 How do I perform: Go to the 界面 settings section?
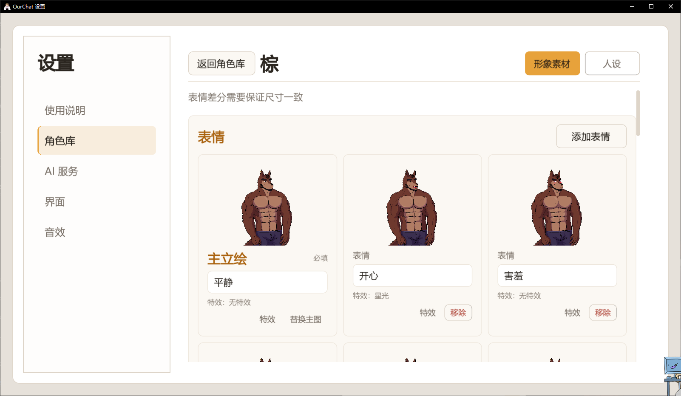pos(97,202)
